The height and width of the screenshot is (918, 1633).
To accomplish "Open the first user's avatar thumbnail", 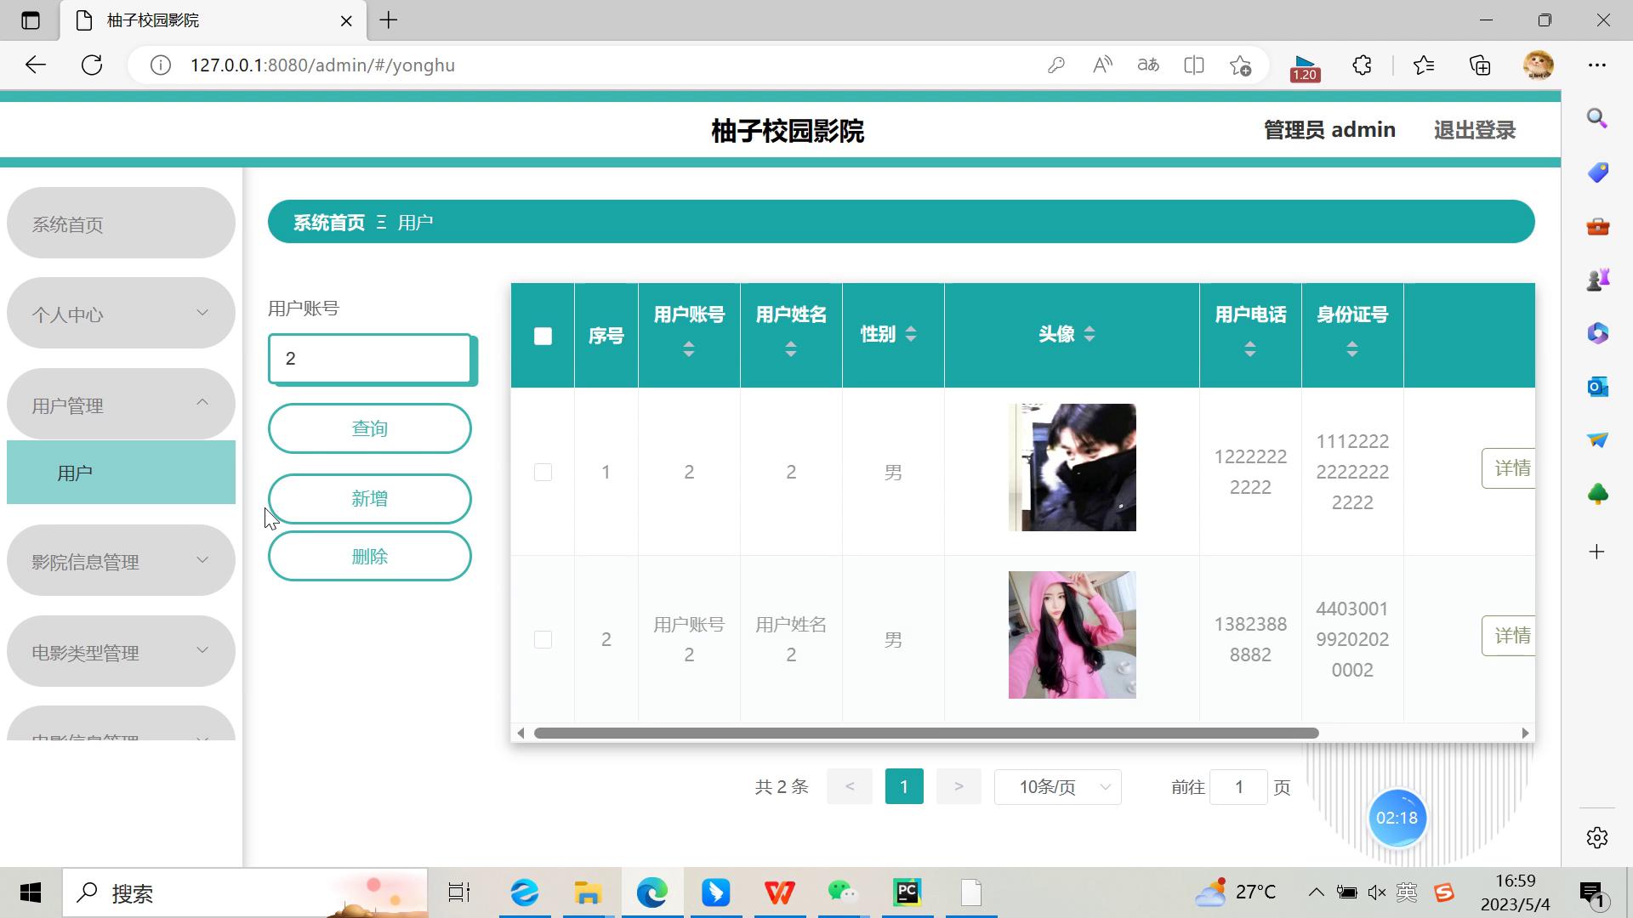I will tap(1072, 467).
